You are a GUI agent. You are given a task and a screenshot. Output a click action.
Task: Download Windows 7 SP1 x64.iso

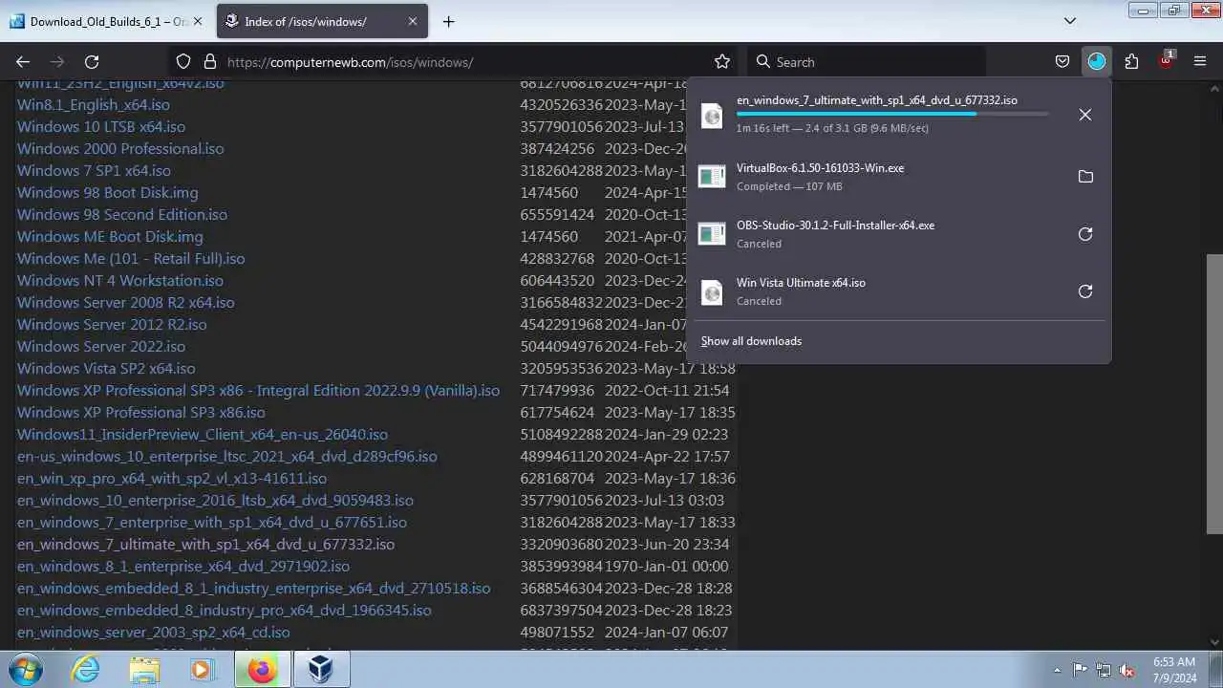94,171
